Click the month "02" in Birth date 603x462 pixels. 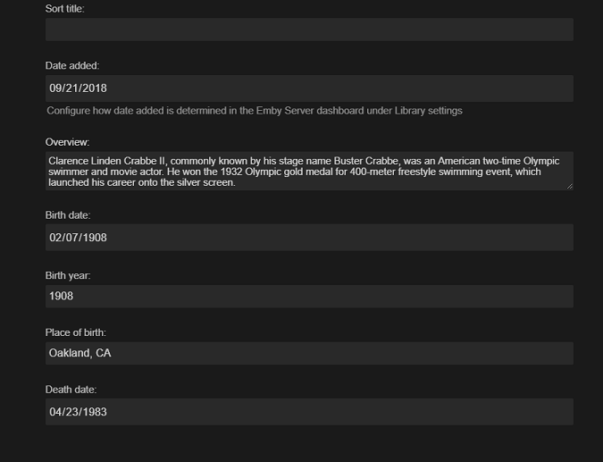[55, 238]
